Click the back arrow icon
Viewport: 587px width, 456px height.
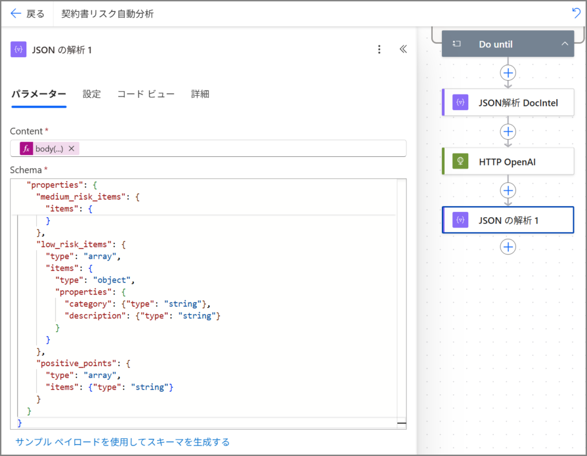[x=15, y=14]
